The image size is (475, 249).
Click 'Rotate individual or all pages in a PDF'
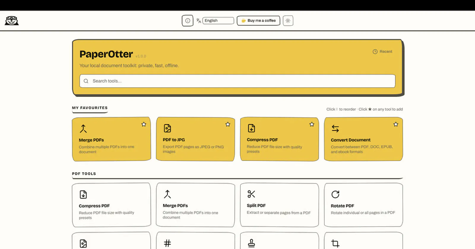pyautogui.click(x=363, y=213)
